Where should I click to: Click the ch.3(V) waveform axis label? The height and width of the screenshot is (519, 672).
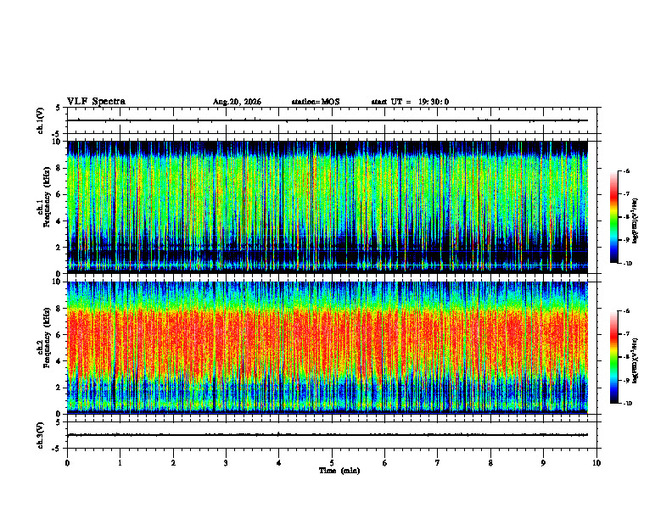pyautogui.click(x=41, y=435)
